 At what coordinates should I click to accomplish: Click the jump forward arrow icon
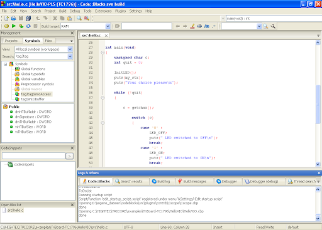[x=185, y=26]
